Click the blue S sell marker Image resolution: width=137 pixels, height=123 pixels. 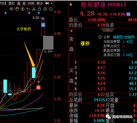43,25
